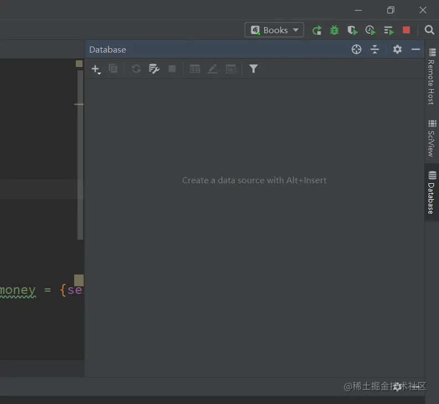439x404 pixels.
Task: Rerun the Books configuration
Action: pos(317,30)
